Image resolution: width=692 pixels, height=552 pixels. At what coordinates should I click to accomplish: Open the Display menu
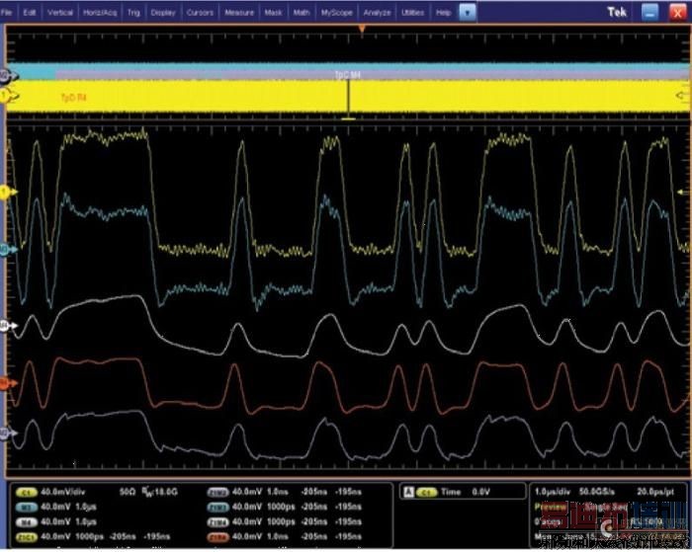pyautogui.click(x=163, y=13)
